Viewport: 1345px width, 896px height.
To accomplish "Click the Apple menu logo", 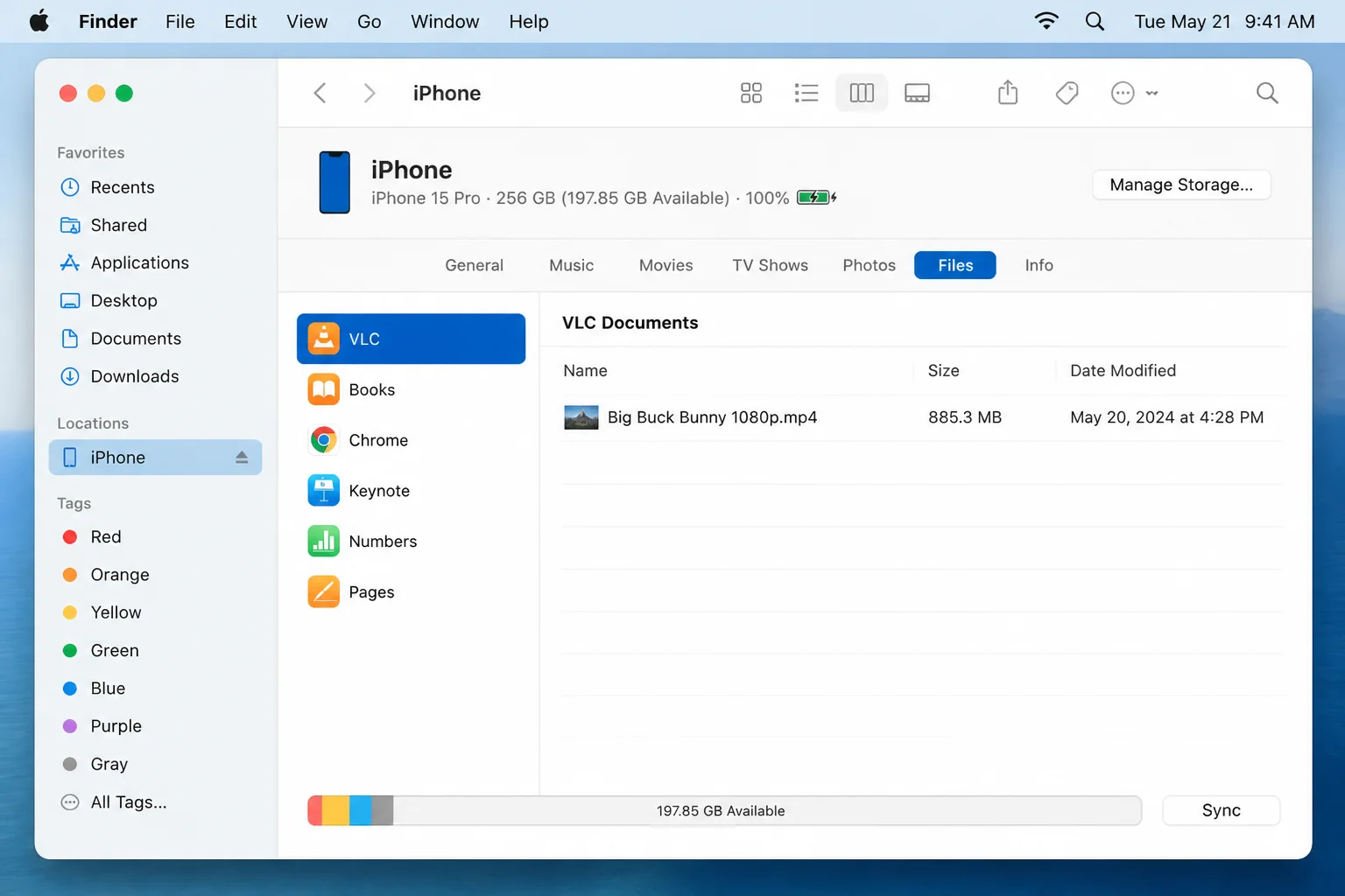I will click(39, 21).
